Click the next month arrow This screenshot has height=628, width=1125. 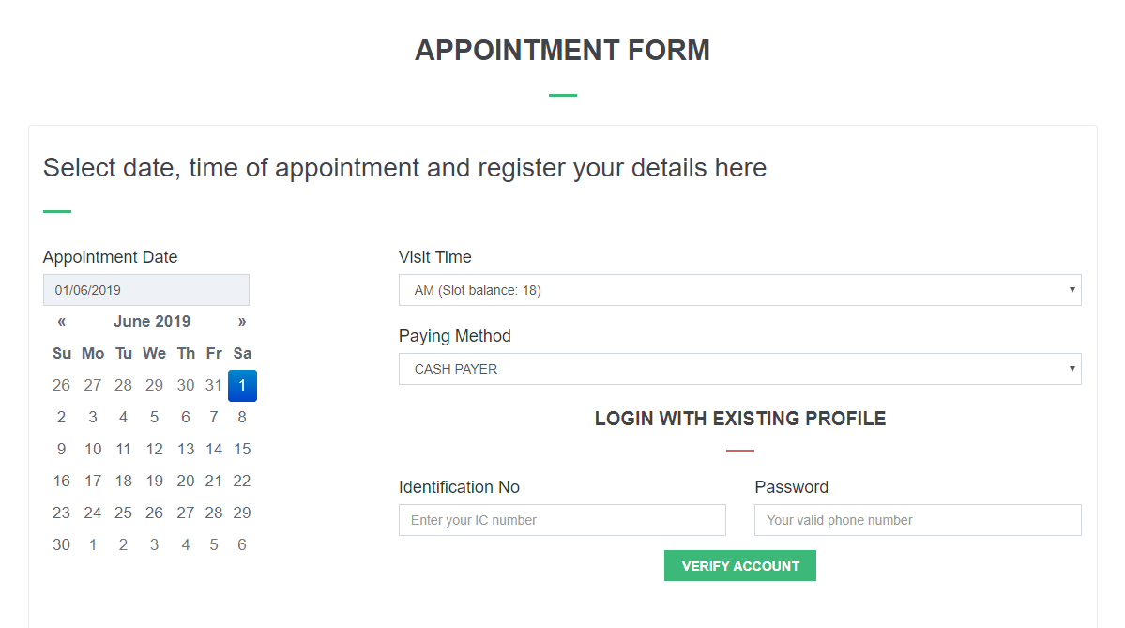click(x=242, y=321)
